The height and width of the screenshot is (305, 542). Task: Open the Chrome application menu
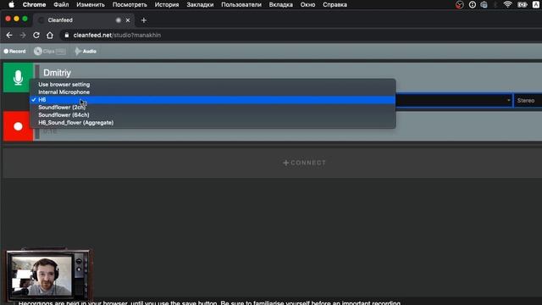click(x=34, y=4)
